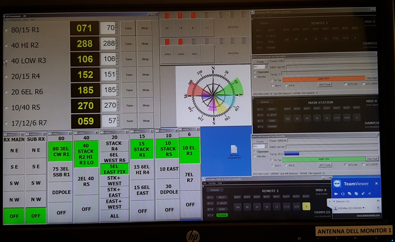Open File menu in REMOTE 2 controller window

pos(205,183)
